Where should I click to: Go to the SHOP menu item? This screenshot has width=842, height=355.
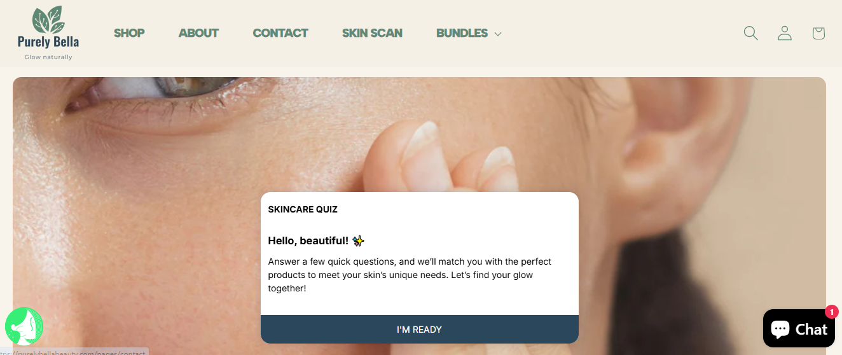pyautogui.click(x=129, y=33)
